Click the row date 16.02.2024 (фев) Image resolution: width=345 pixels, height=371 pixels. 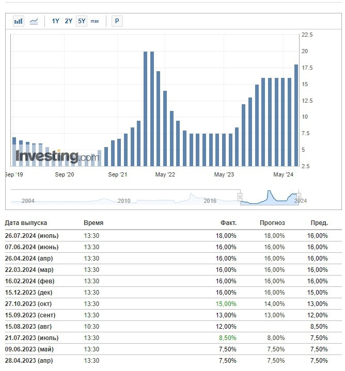tap(29, 281)
